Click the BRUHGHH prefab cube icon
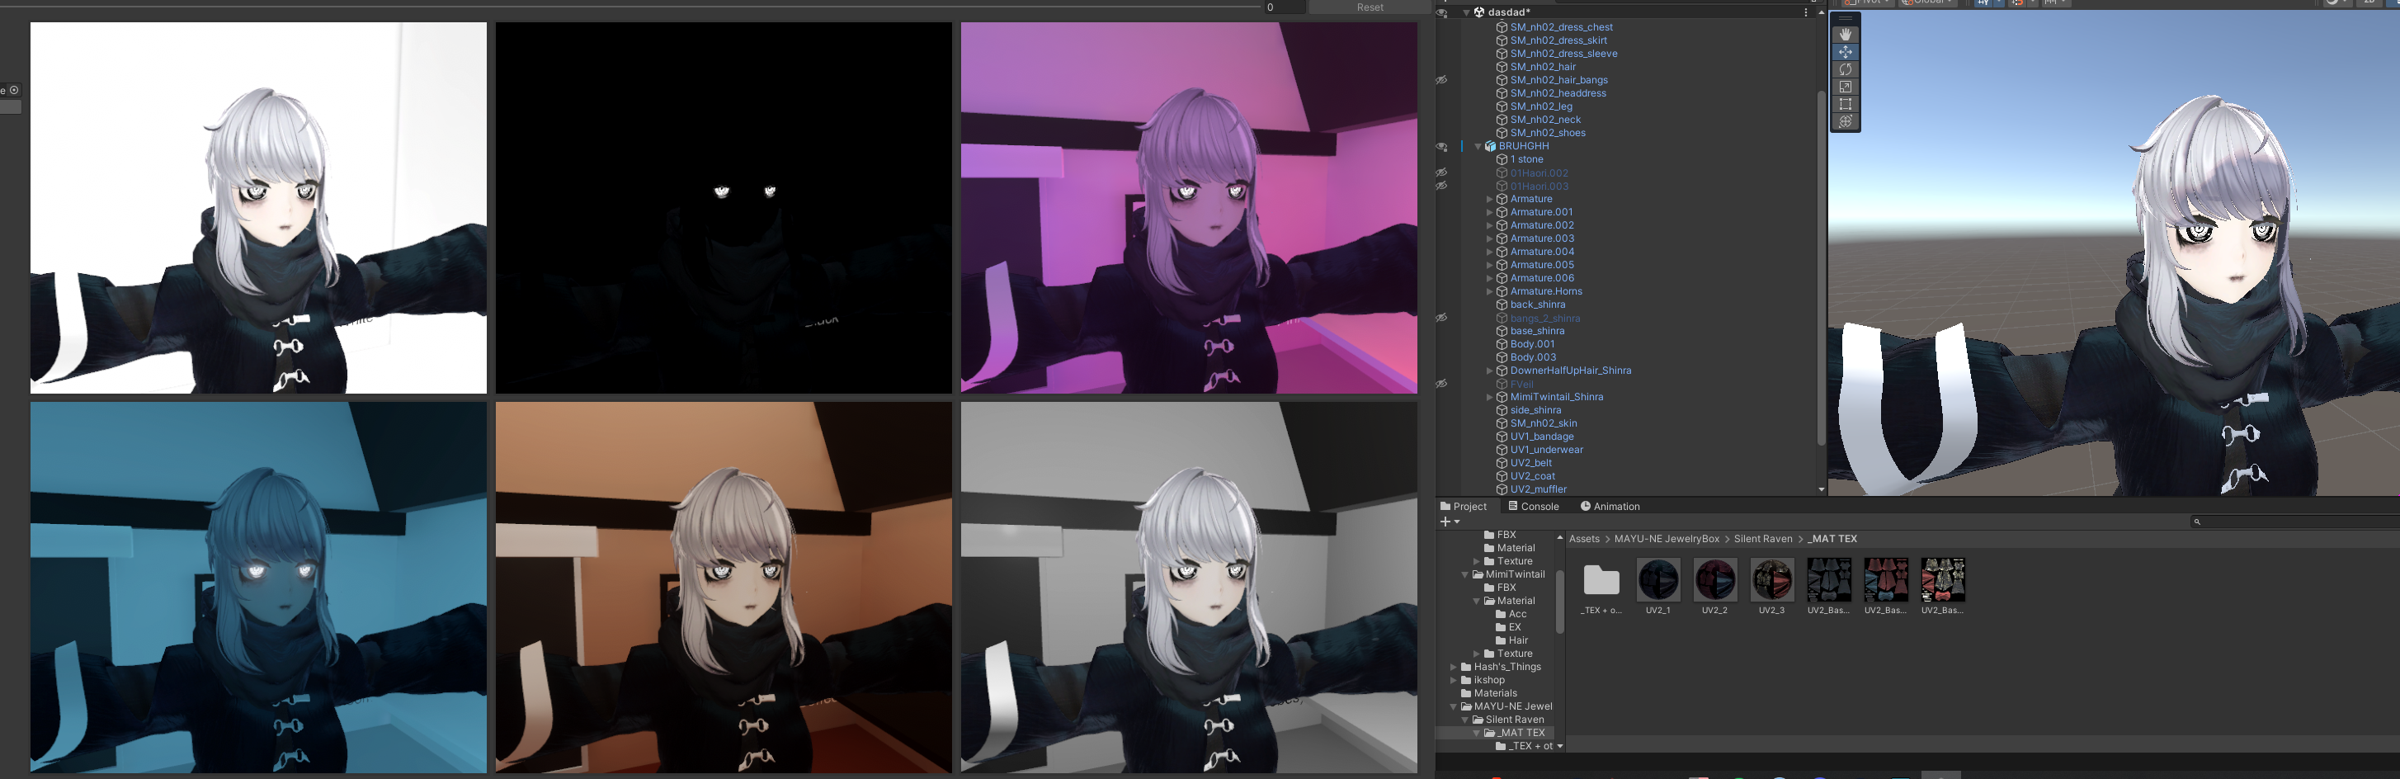Screen dimensions: 2400x779 tap(1490, 146)
